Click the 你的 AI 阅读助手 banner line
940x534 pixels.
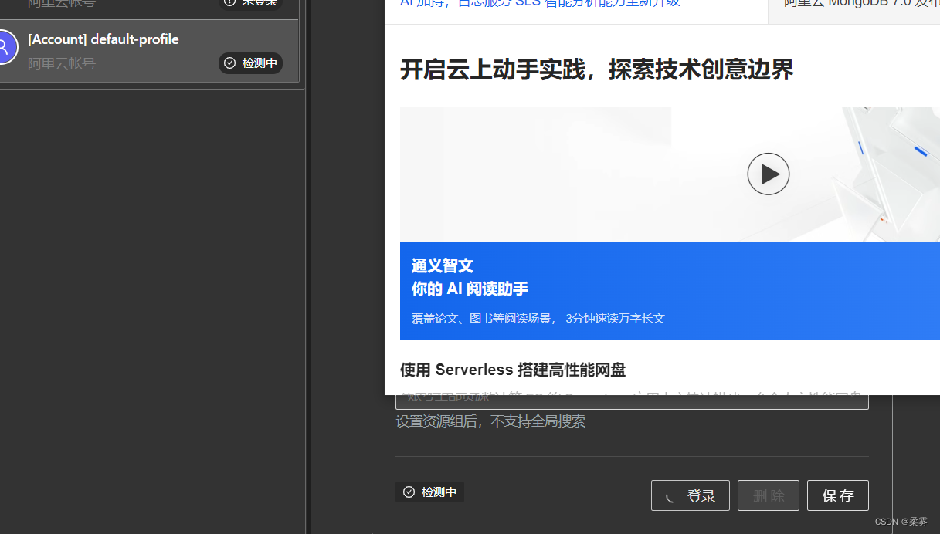click(470, 289)
